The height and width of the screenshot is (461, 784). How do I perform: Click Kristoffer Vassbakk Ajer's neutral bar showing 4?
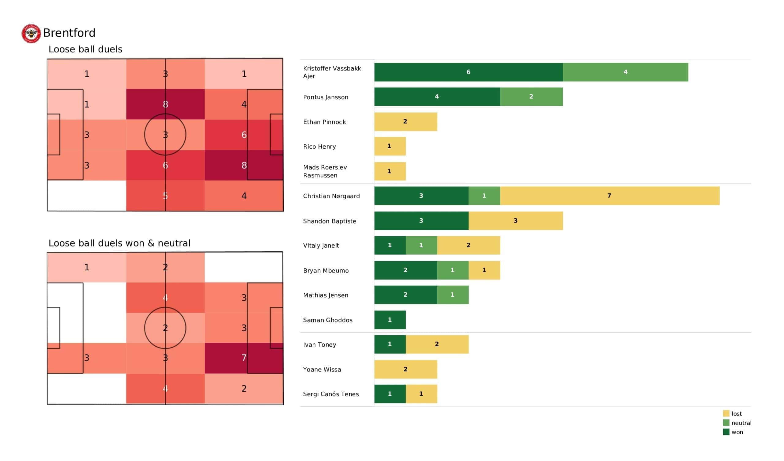[x=626, y=72]
